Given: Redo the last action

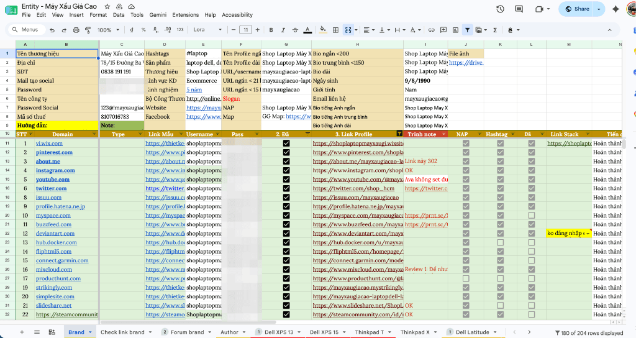Looking at the screenshot, I should coord(64,30).
